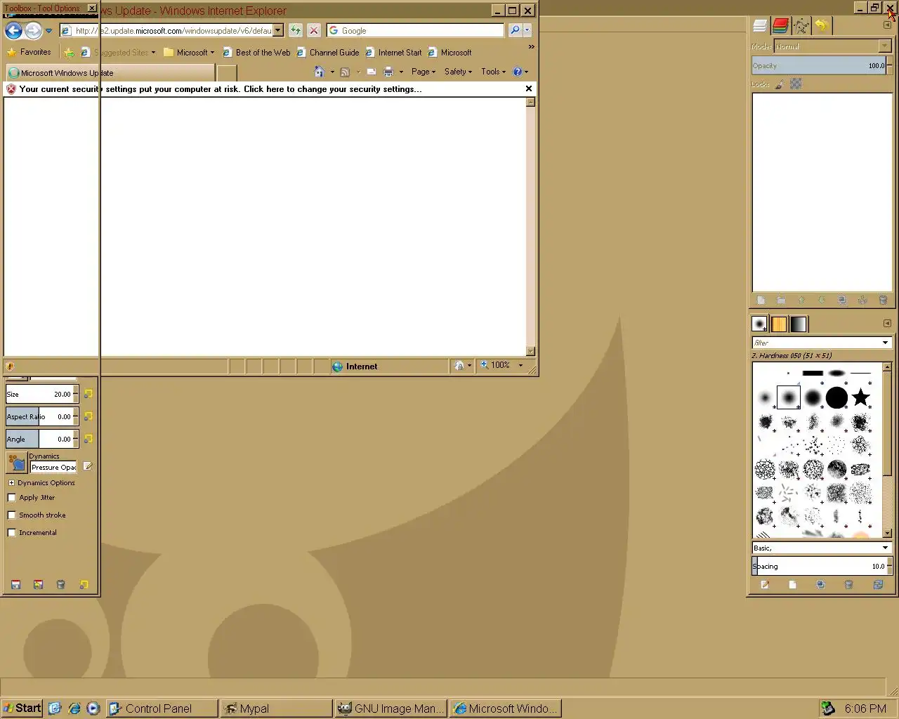
Task: Expand Dynamics Options
Action: (11, 483)
